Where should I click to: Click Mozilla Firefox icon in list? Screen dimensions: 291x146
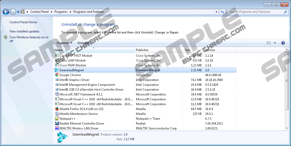57,109
